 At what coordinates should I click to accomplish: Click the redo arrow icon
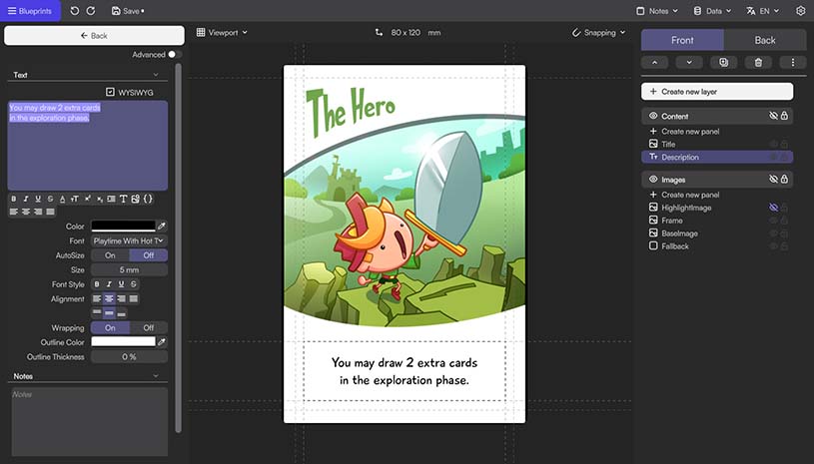pos(91,11)
